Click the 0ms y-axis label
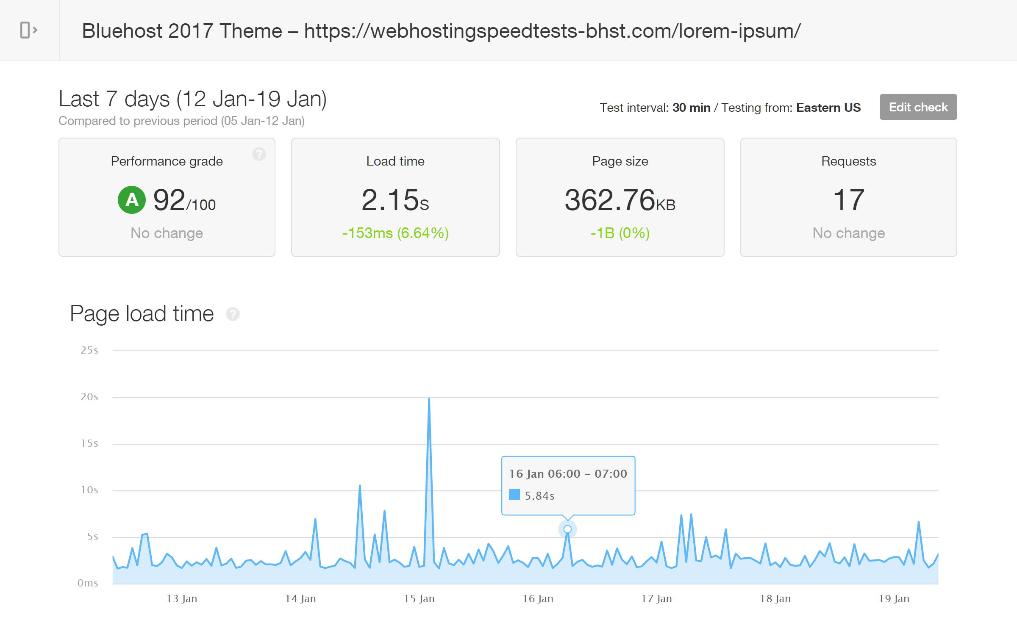 point(88,583)
